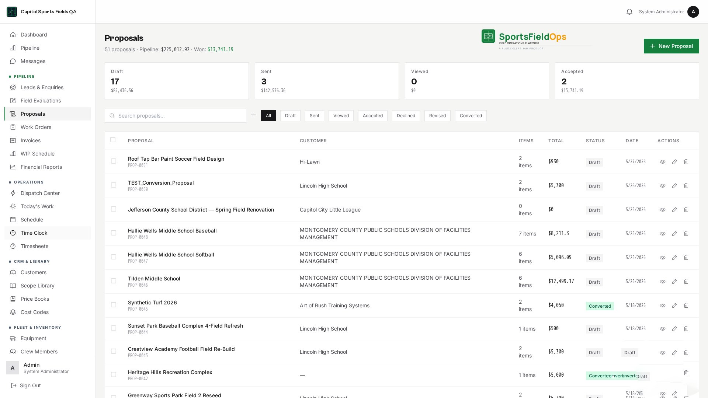
Task: Open Field Evaluations
Action: tap(48, 101)
